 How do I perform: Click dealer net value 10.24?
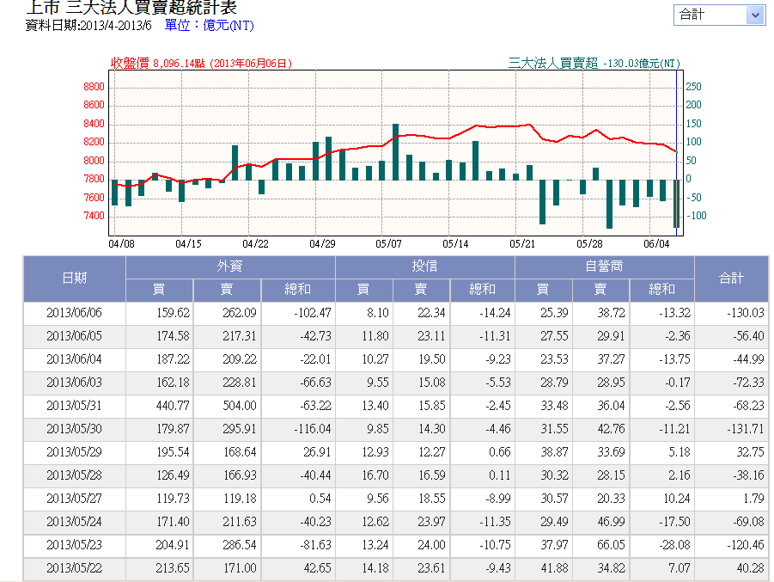click(x=677, y=499)
